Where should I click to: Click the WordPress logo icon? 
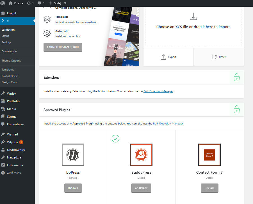(3, 3)
